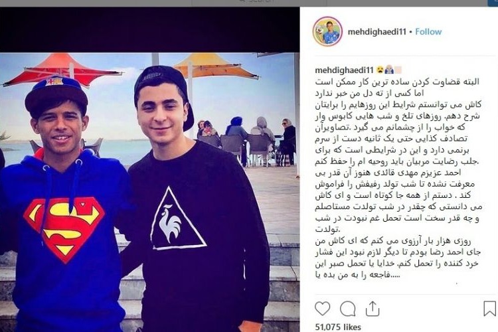498x332 pixels.
Task: Click the orange umbrella in the photo background
Action: pyautogui.click(x=215, y=67)
